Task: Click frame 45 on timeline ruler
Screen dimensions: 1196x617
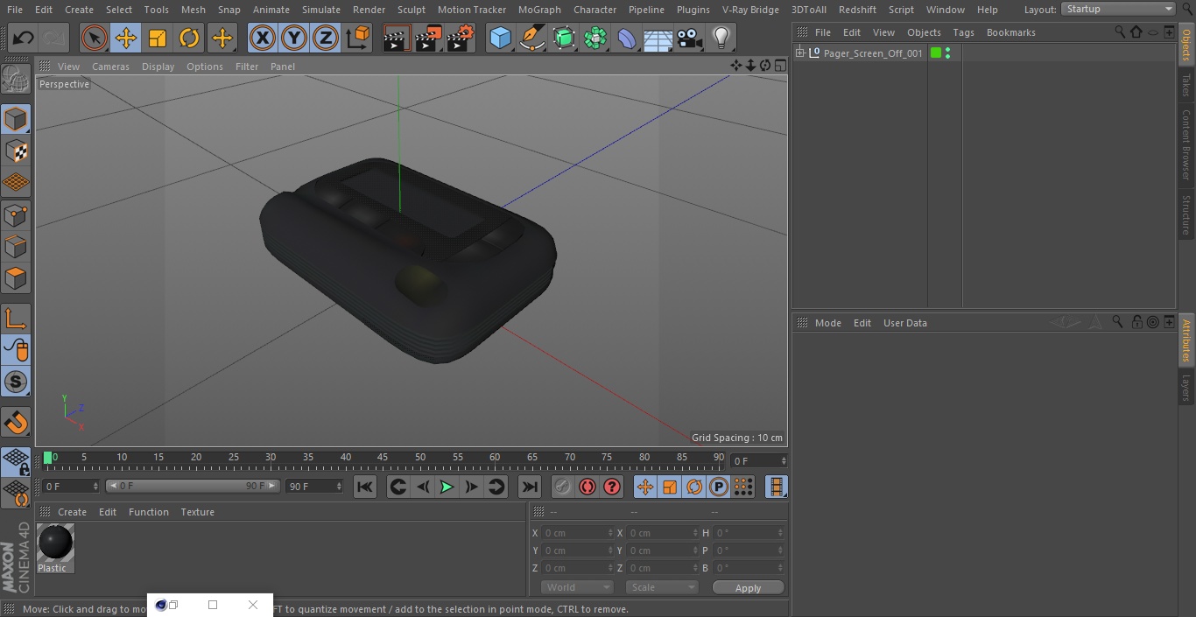Action: pyautogui.click(x=383, y=457)
